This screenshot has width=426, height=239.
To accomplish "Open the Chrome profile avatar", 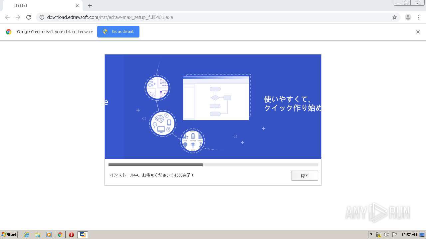I will pyautogui.click(x=408, y=17).
